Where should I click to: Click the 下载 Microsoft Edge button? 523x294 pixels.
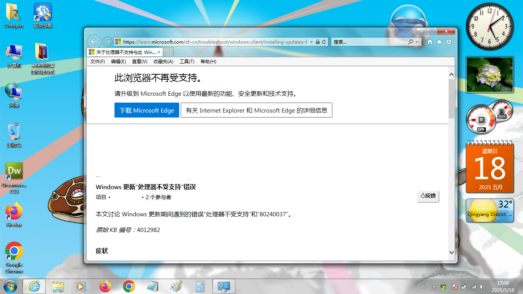tap(147, 110)
